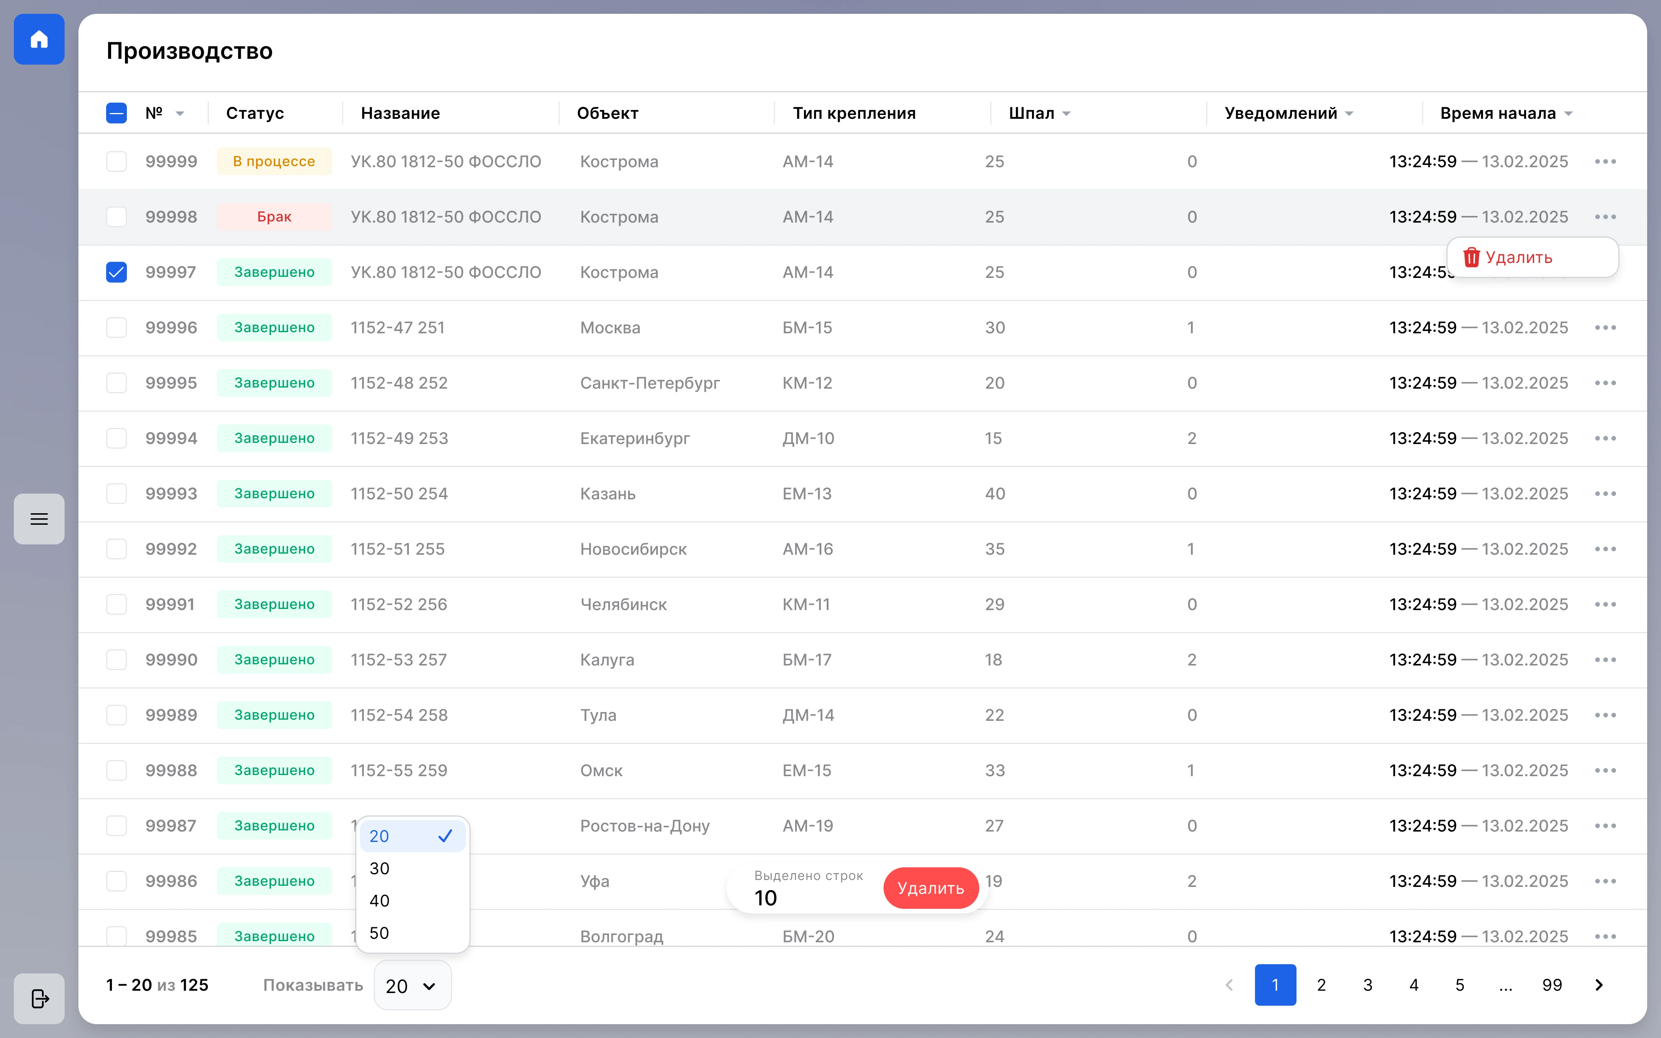
Task: Toggle the select-all checkbox in the header
Action: coord(117,113)
